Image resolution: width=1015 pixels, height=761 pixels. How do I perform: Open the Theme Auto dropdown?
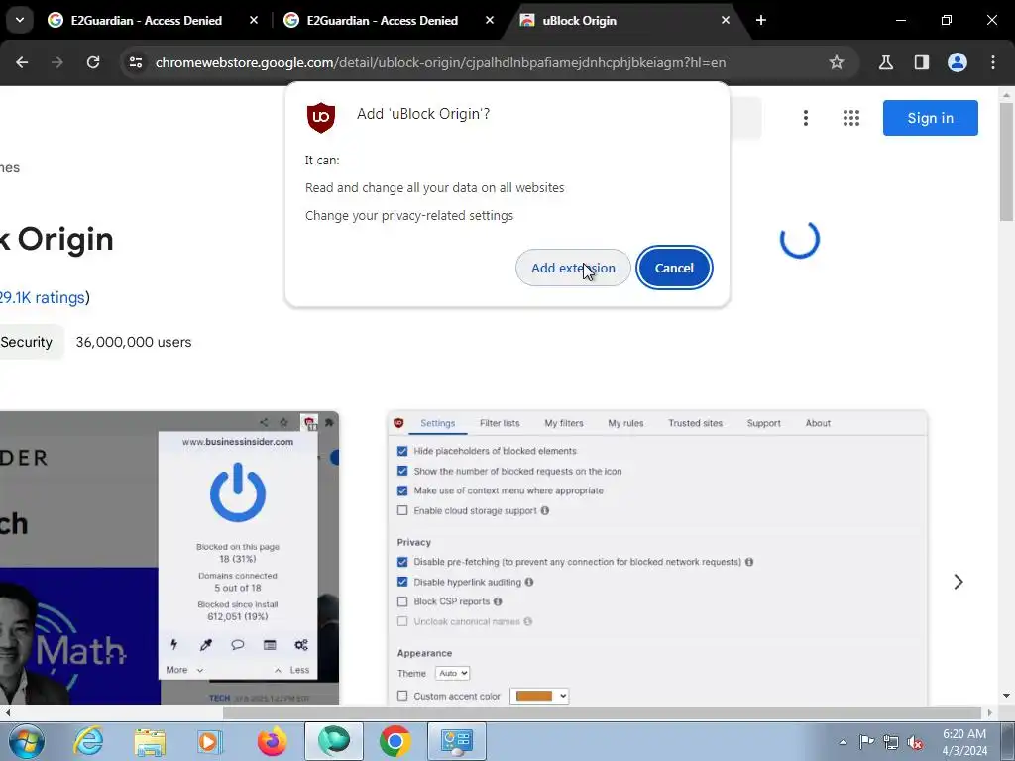pyautogui.click(x=452, y=673)
